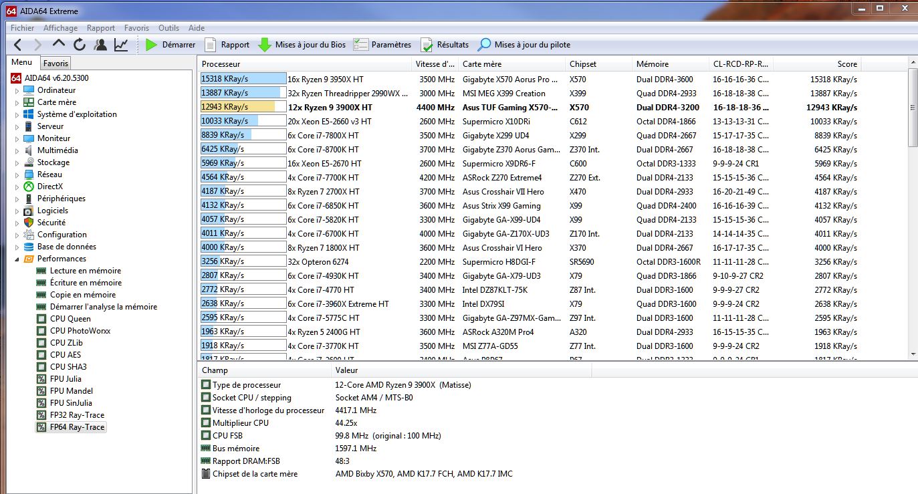Expand the DirectX tree node

tap(17, 187)
